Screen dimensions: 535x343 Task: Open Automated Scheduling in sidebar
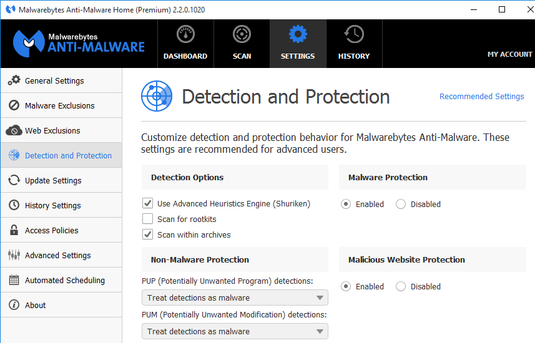61,279
